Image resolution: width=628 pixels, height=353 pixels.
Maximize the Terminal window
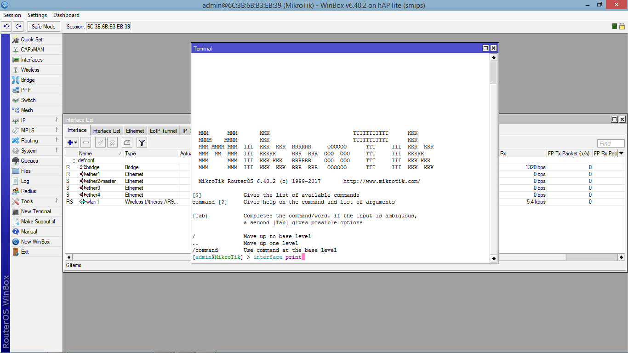pos(485,48)
